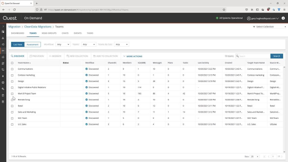Check the SOC Team checkbox
The height and width of the screenshot is (162, 288).
click(x=12, y=118)
